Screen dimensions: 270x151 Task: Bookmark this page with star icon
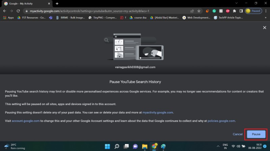point(199,11)
